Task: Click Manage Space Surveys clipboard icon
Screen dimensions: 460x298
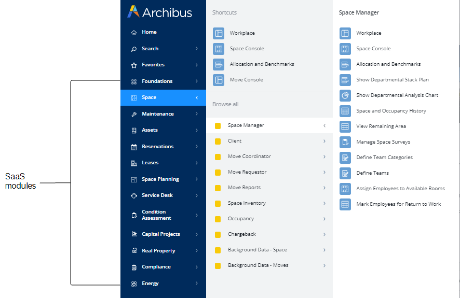Action: tap(345, 142)
